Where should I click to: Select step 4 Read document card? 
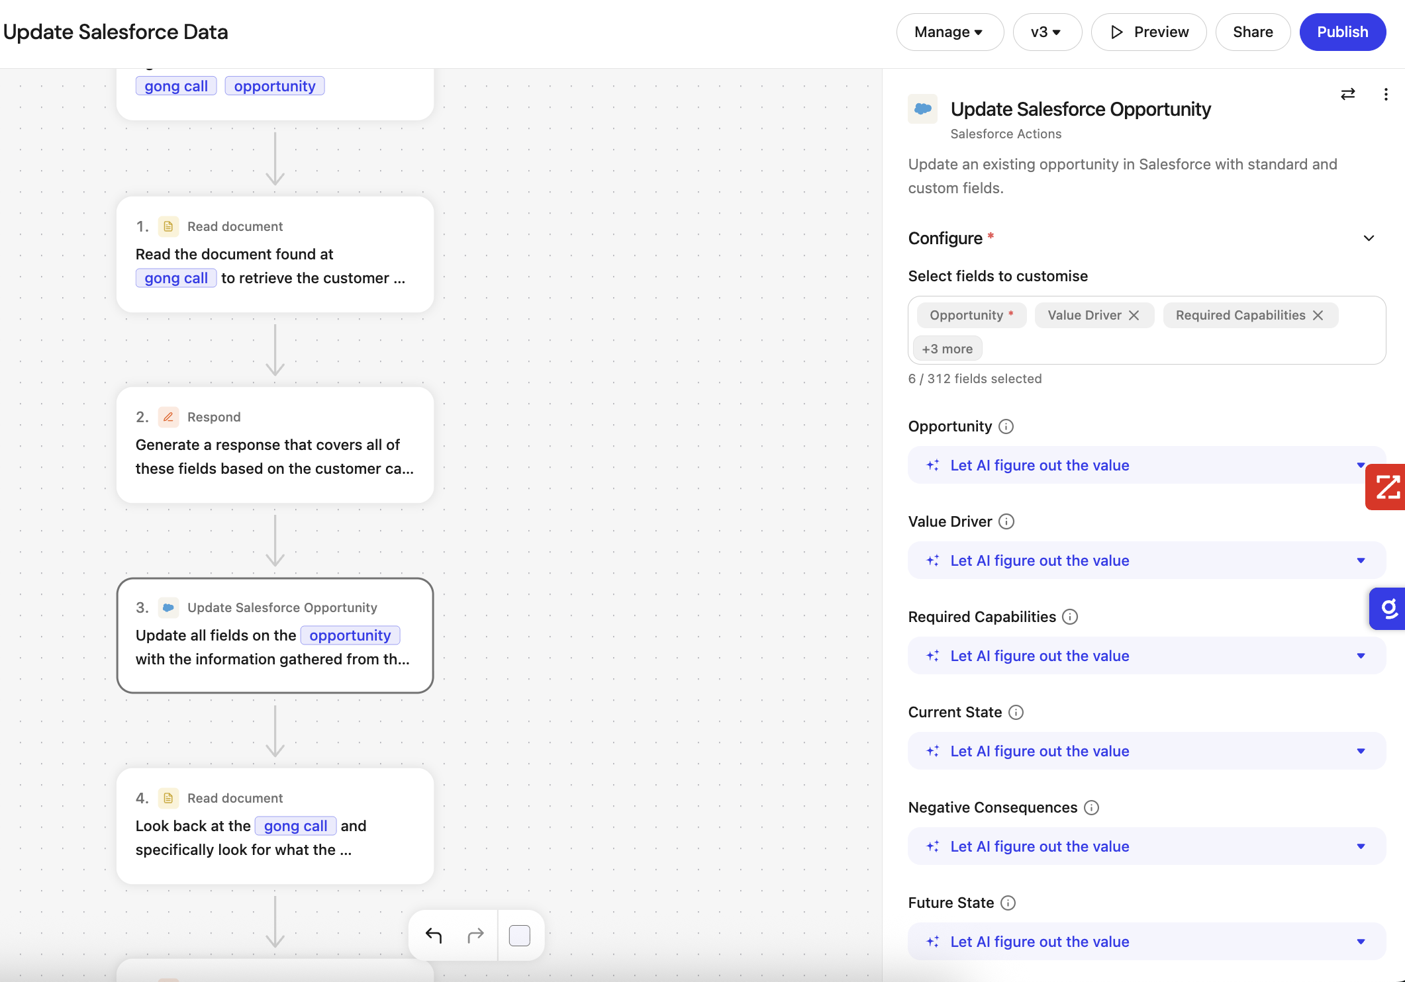[275, 826]
